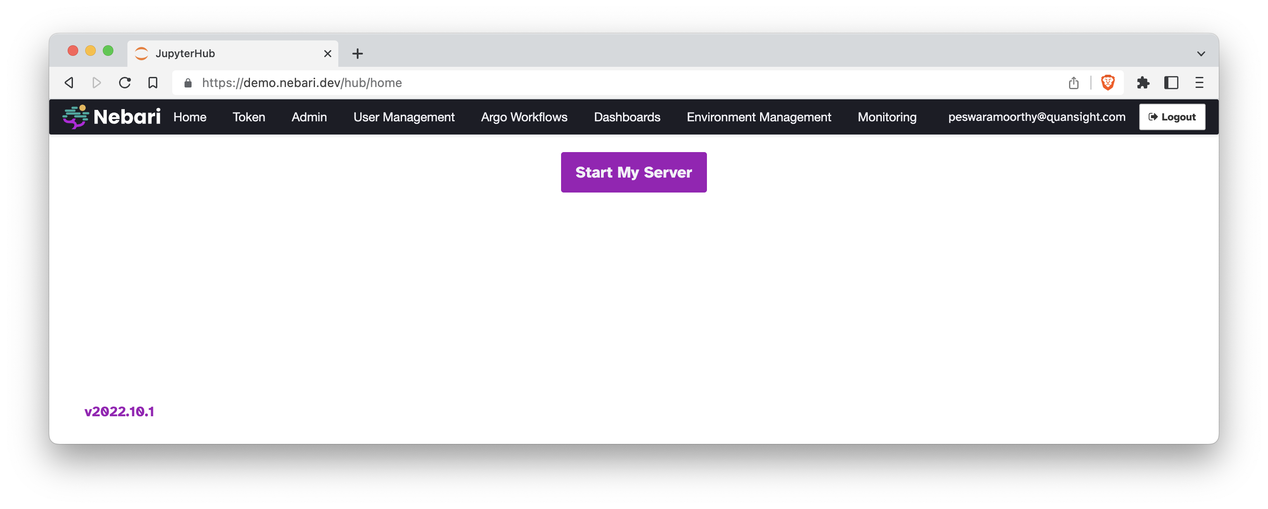The image size is (1268, 509).
Task: Reload the page with the refresh icon
Action: pyautogui.click(x=125, y=83)
